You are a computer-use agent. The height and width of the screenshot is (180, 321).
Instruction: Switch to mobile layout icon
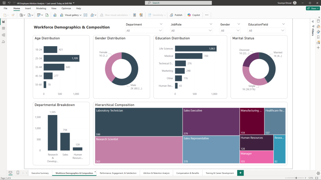(x=18, y=173)
